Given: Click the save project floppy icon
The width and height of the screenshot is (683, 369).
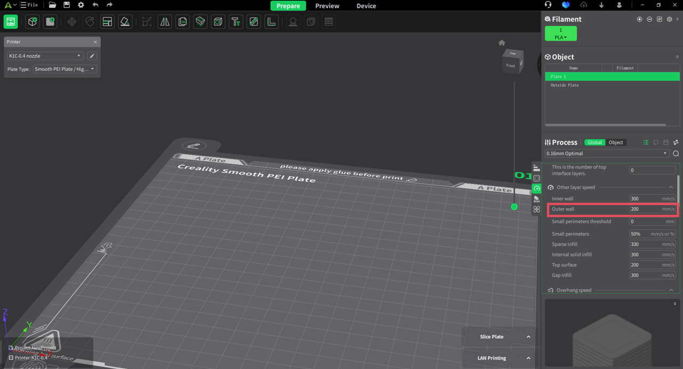Looking at the screenshot, I should tap(67, 5).
